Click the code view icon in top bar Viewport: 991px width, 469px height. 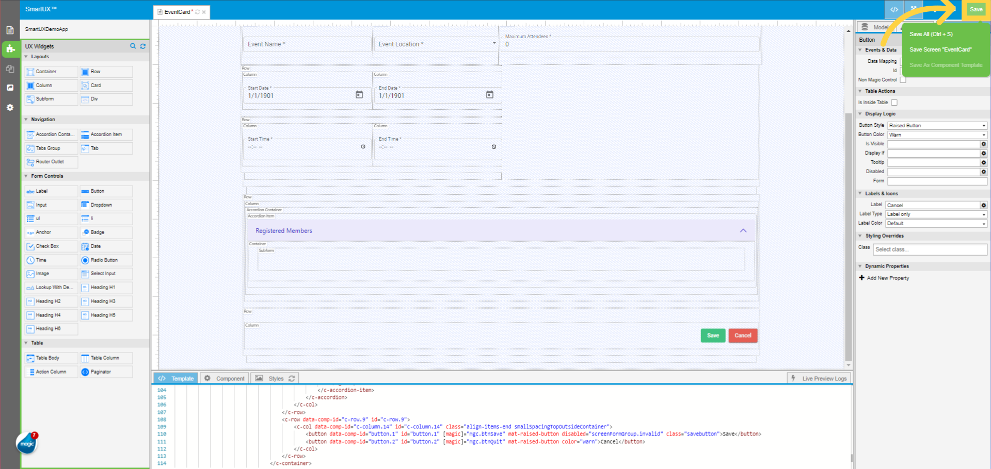click(894, 9)
